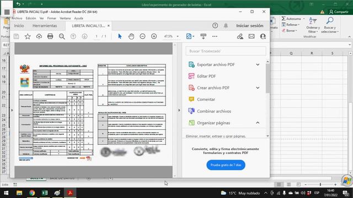This screenshot has width=353, height=198.
Task: Choose the selection arrow tool
Action: coord(120,36)
